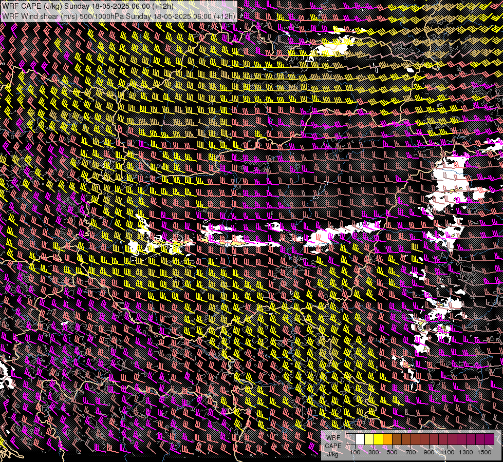503x462 pixels.
Task: Click the legend value 1100
Action: point(448,452)
